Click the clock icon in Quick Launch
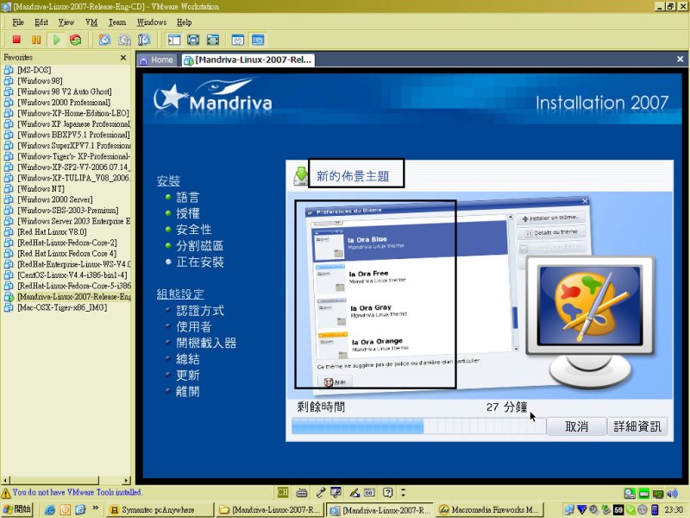The image size is (690, 518). (66, 509)
